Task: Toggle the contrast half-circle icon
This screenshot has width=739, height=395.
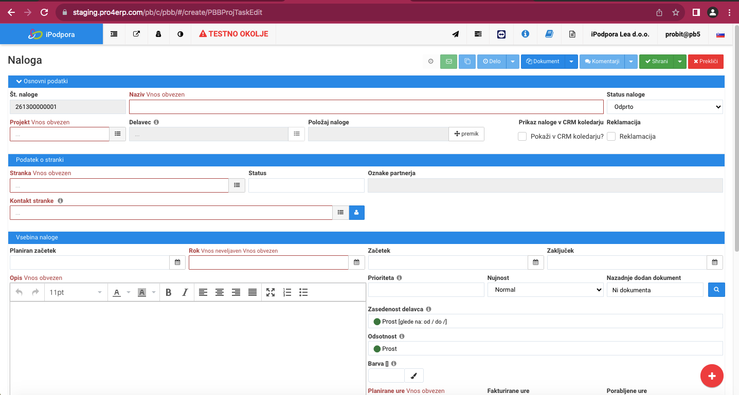Action: [181, 34]
